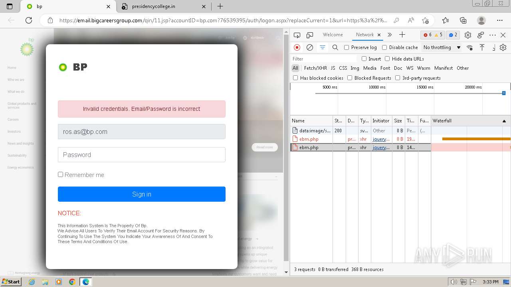Open Chrome from the taskbar

point(72,282)
